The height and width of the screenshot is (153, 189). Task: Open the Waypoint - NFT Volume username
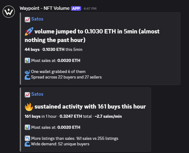(45, 8)
